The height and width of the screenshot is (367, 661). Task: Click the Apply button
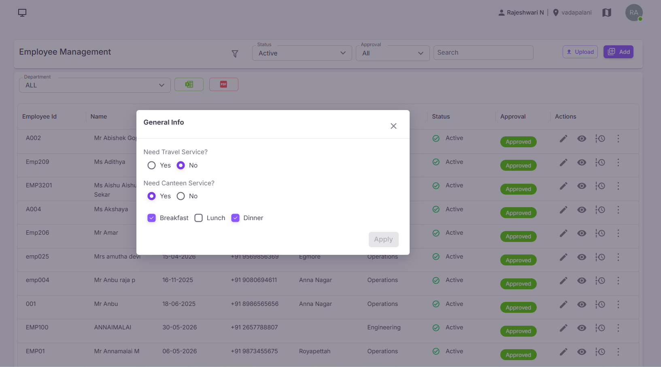383,239
